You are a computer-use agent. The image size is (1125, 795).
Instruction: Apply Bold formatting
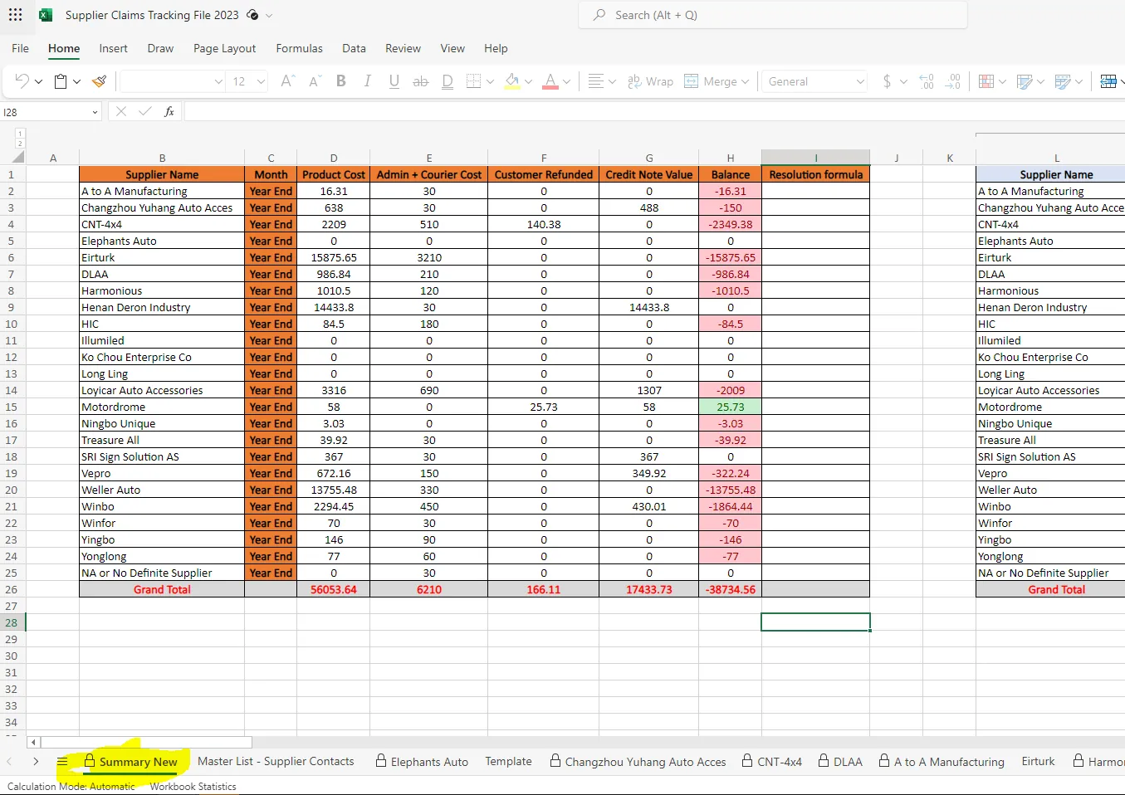[x=341, y=81]
